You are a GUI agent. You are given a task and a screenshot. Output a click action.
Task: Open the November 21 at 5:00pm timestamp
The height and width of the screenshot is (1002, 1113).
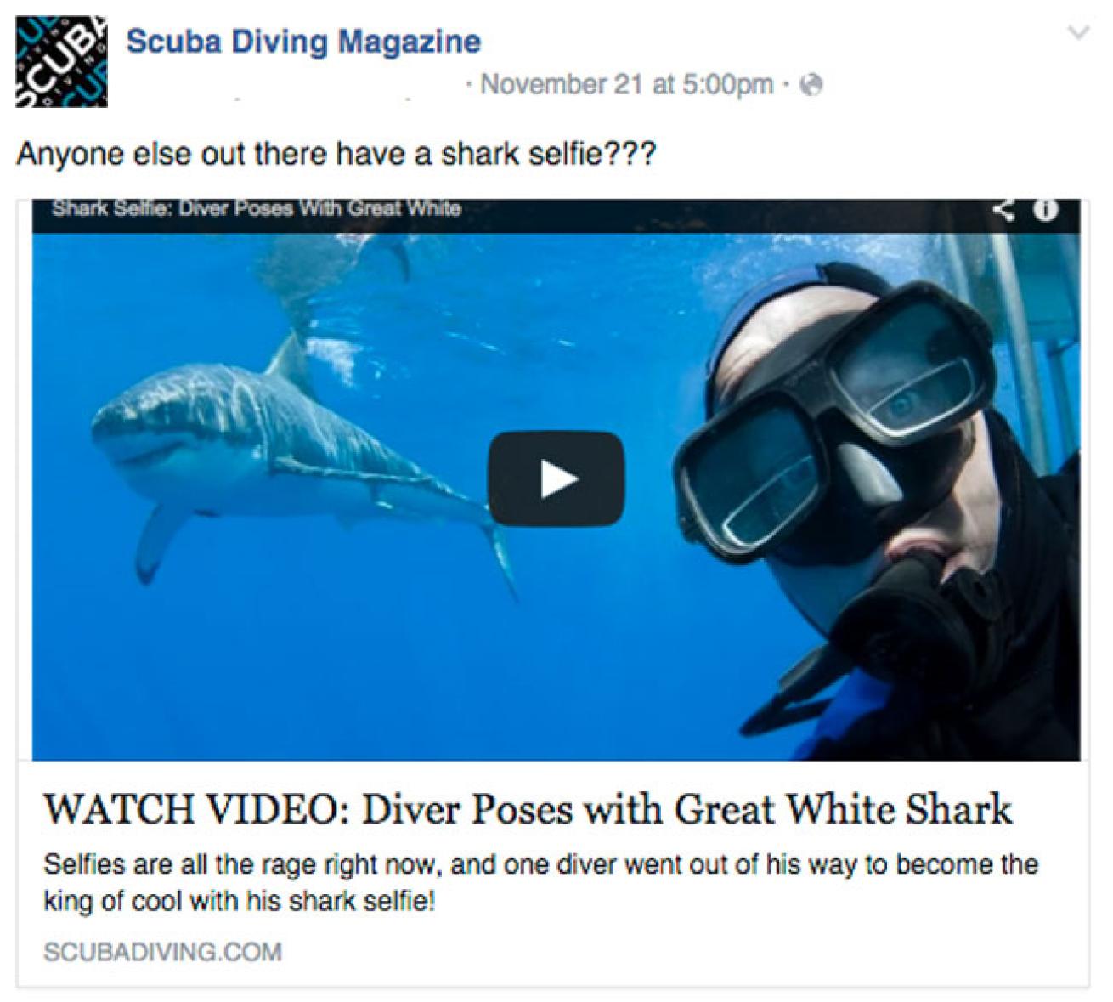click(x=627, y=85)
